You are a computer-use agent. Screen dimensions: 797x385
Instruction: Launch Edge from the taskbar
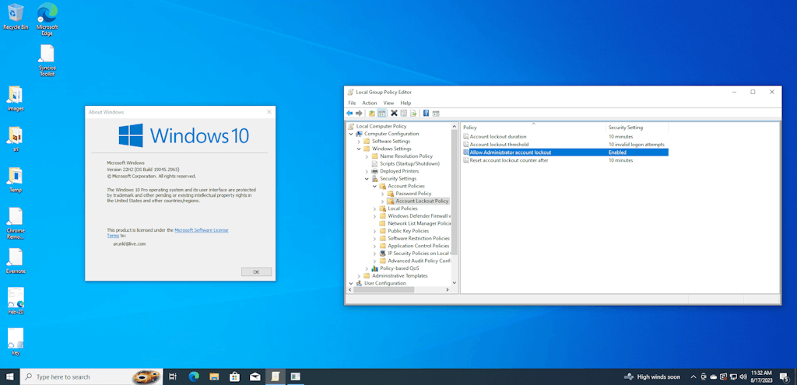[x=194, y=376]
